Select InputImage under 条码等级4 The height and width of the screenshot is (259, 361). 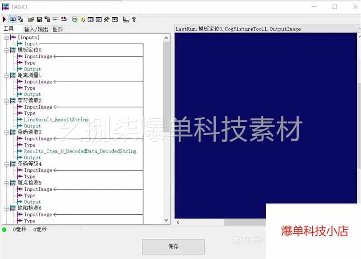pyautogui.click(x=38, y=171)
